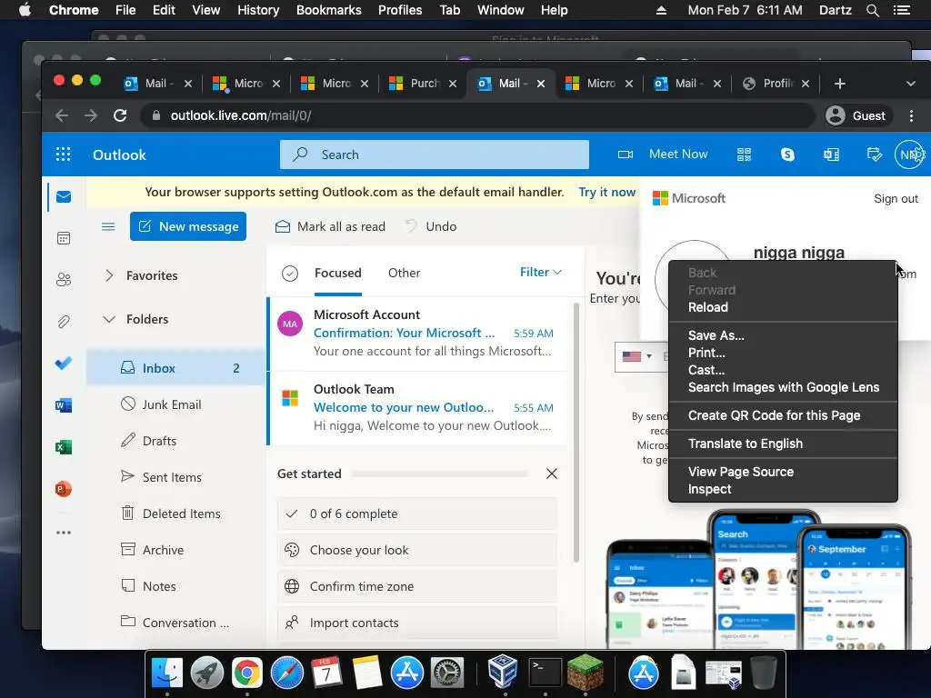Click the Undo button

[x=431, y=226]
